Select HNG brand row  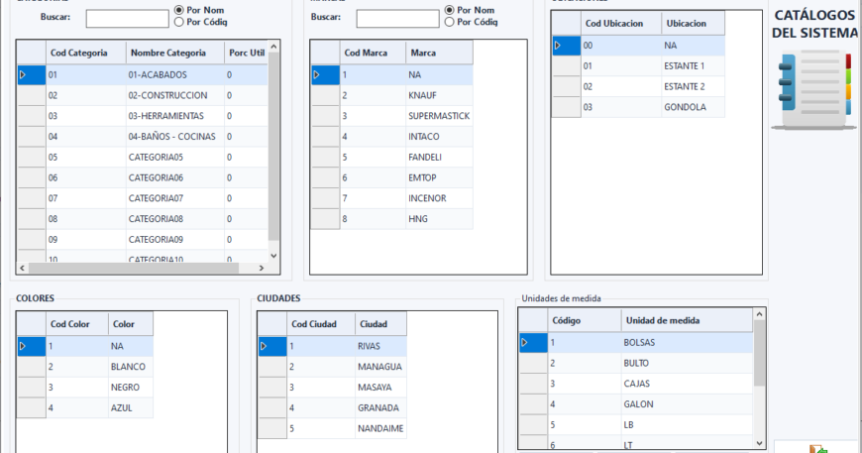click(392, 219)
